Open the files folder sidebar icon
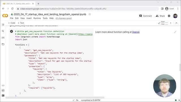The image size is (181, 102). tap(3, 44)
